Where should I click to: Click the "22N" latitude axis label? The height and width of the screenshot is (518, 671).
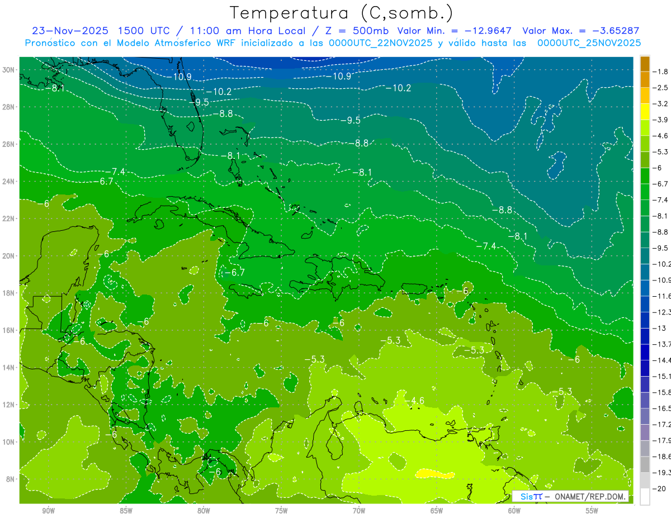click(9, 218)
